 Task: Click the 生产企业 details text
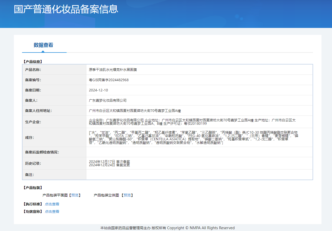click(192, 122)
